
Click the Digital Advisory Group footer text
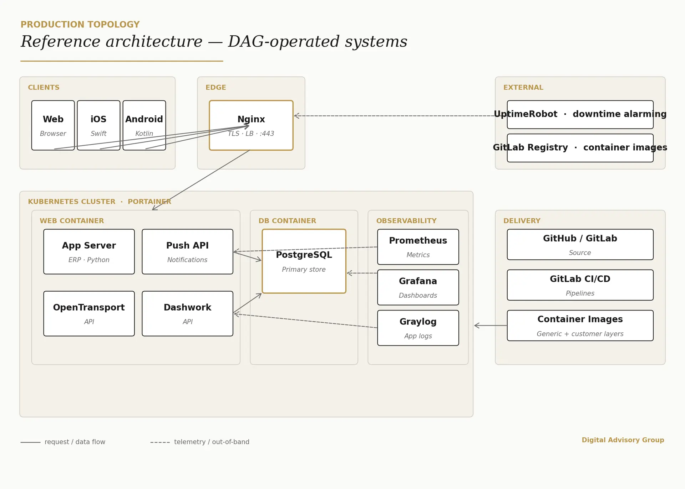coord(623,440)
